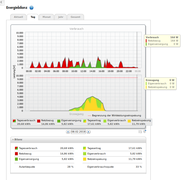Switch to the Monat tab
Screen dimensions: 185x180
(47, 17)
